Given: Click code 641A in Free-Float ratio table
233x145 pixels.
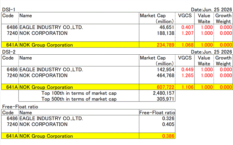Looking at the screenshot, I should coord(12,136).
